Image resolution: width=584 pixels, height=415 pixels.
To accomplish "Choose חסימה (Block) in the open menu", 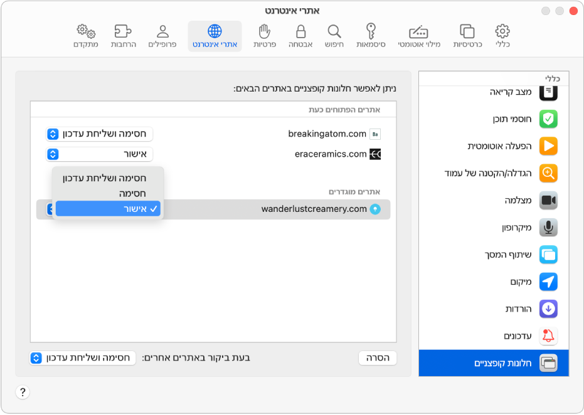I will tap(108, 194).
